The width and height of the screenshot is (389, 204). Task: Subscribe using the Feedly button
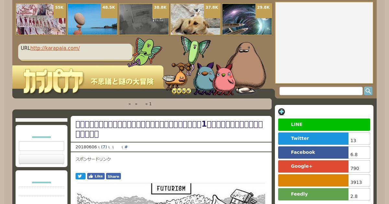[x=313, y=194]
